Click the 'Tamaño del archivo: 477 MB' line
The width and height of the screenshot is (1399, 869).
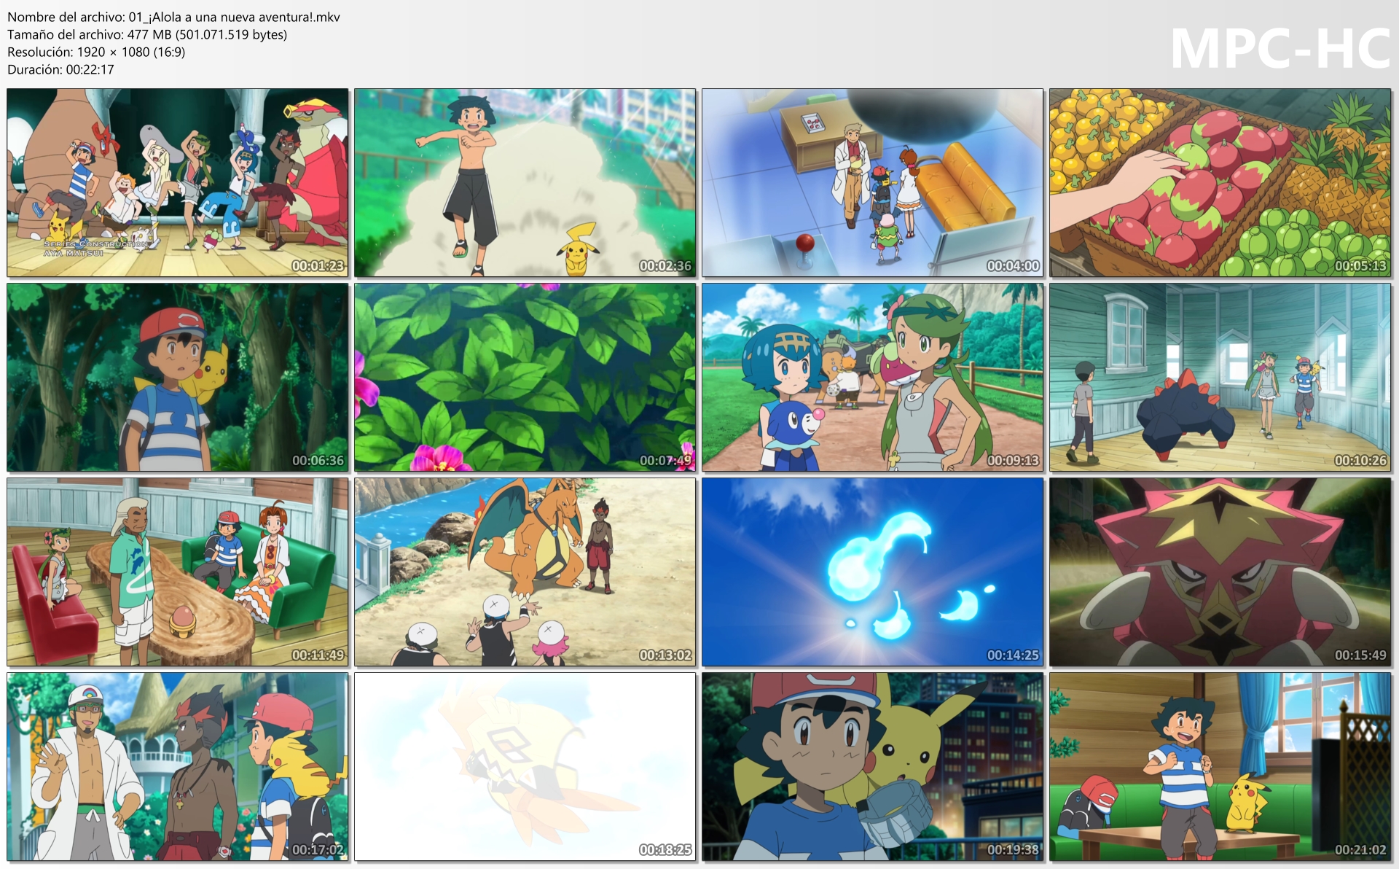147,34
